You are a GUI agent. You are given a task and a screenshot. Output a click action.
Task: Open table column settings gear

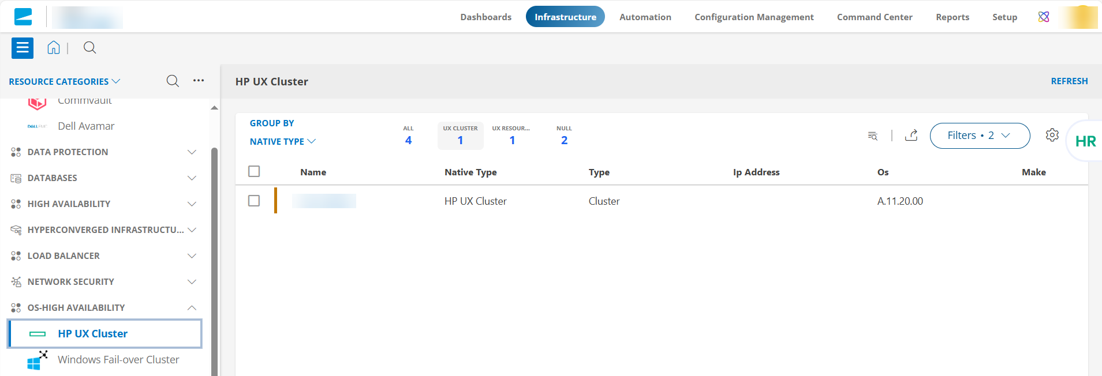click(x=1052, y=135)
